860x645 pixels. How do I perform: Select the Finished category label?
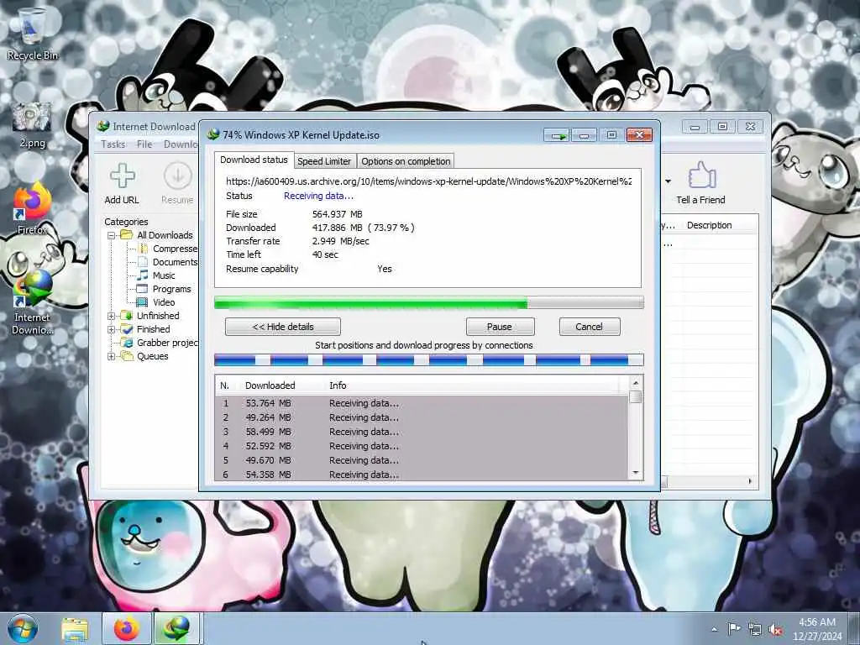coord(154,329)
